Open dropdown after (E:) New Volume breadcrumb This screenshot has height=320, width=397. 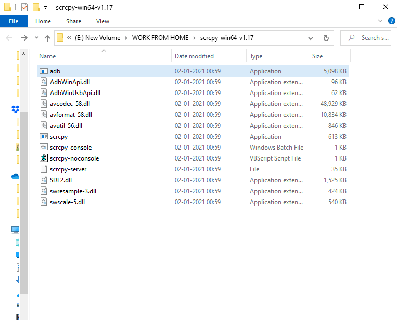126,38
